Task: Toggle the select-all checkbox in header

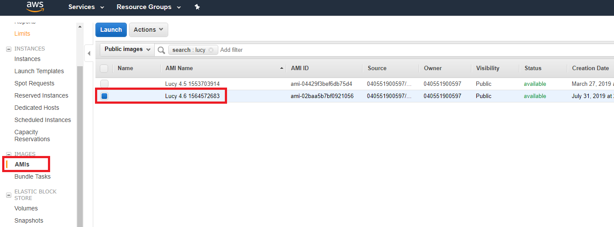Action: pos(104,68)
